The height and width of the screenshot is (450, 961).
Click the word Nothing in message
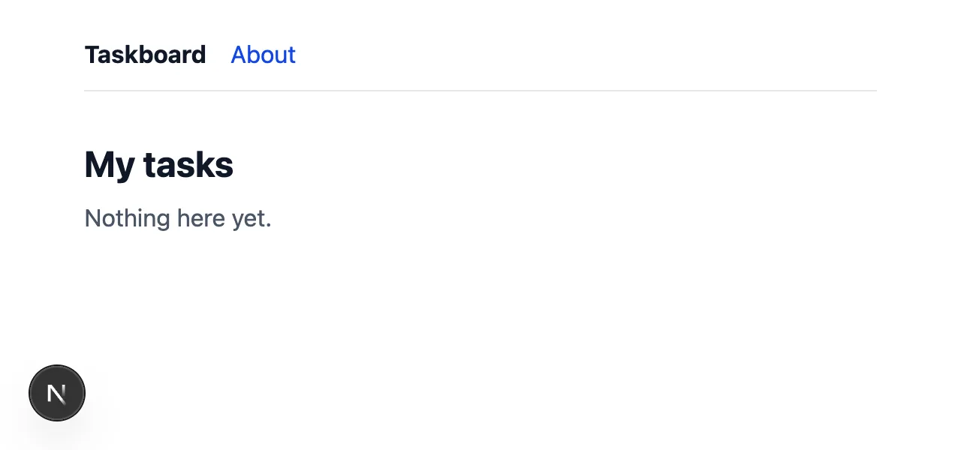128,218
